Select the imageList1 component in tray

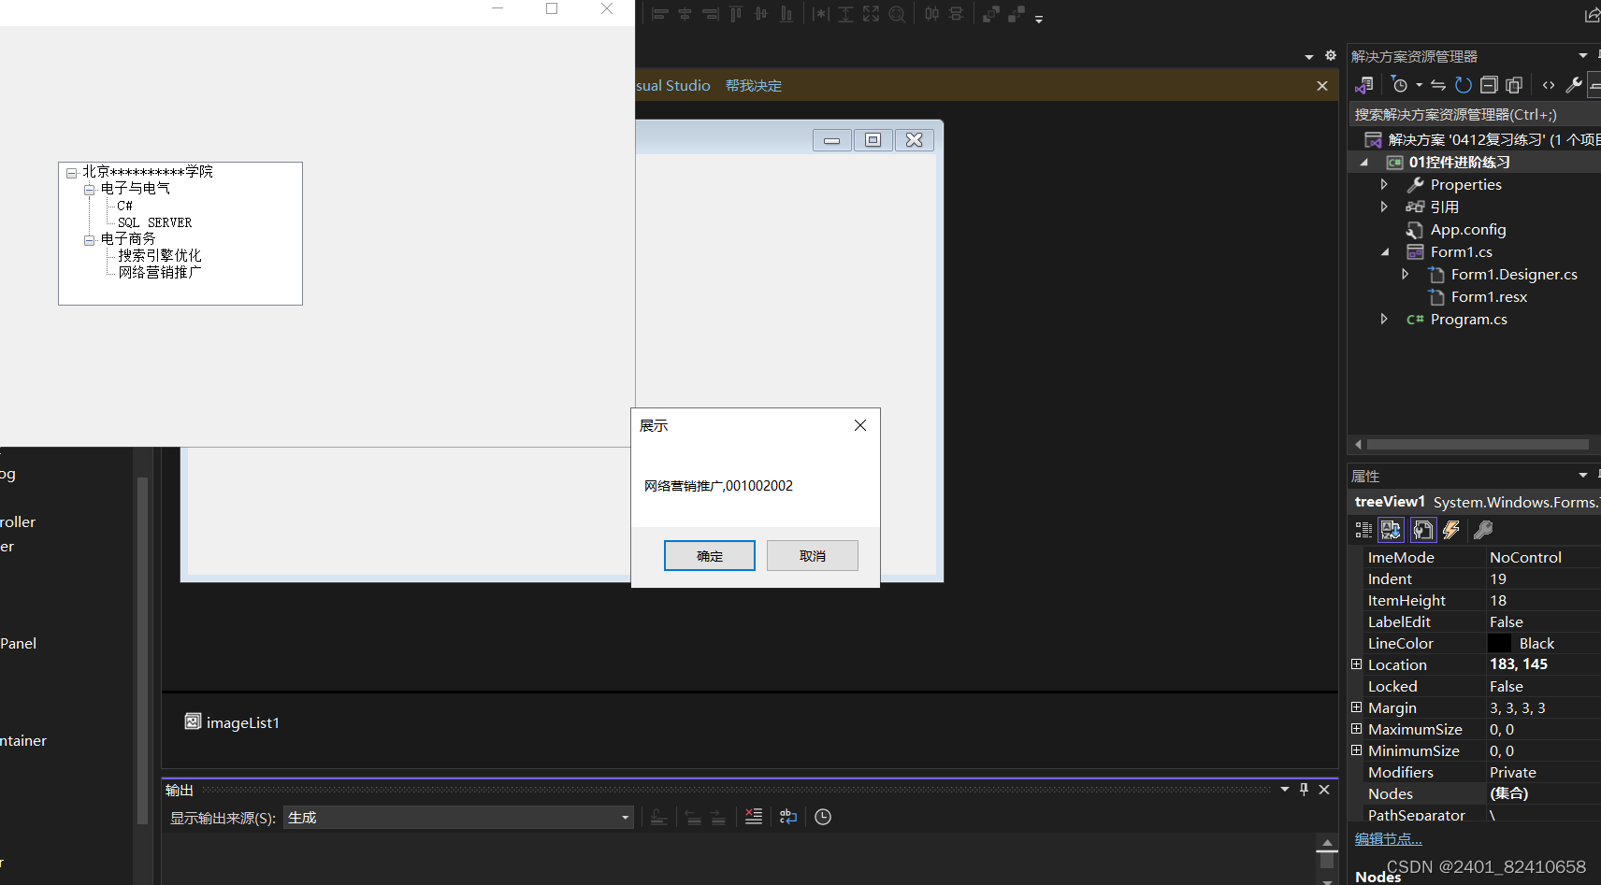[x=232, y=722]
